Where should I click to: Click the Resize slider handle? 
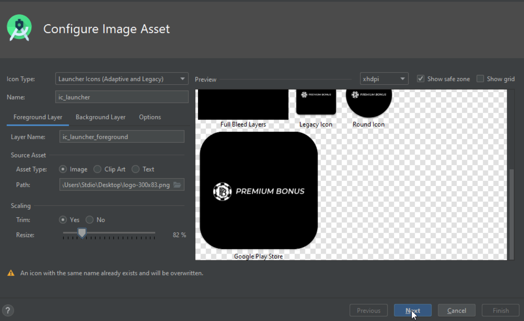tap(82, 233)
